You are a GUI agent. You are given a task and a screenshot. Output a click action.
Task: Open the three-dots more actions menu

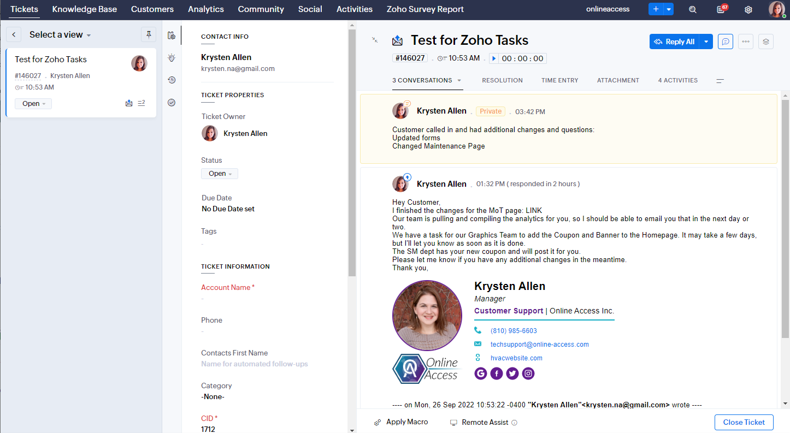coord(746,41)
